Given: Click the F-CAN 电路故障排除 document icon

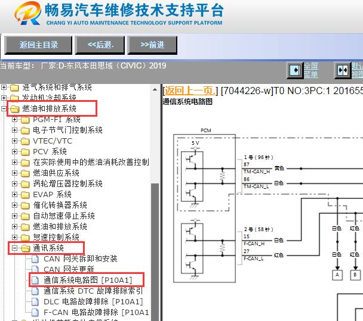Looking at the screenshot, I should click(35, 313).
